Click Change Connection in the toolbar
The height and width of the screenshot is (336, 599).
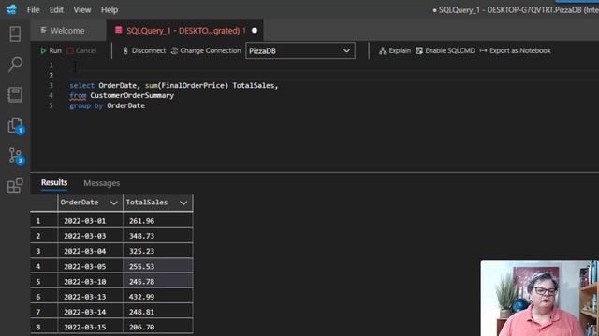[x=206, y=50]
